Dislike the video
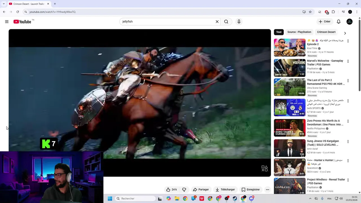The height and width of the screenshot is (203, 361). pyautogui.click(x=184, y=189)
